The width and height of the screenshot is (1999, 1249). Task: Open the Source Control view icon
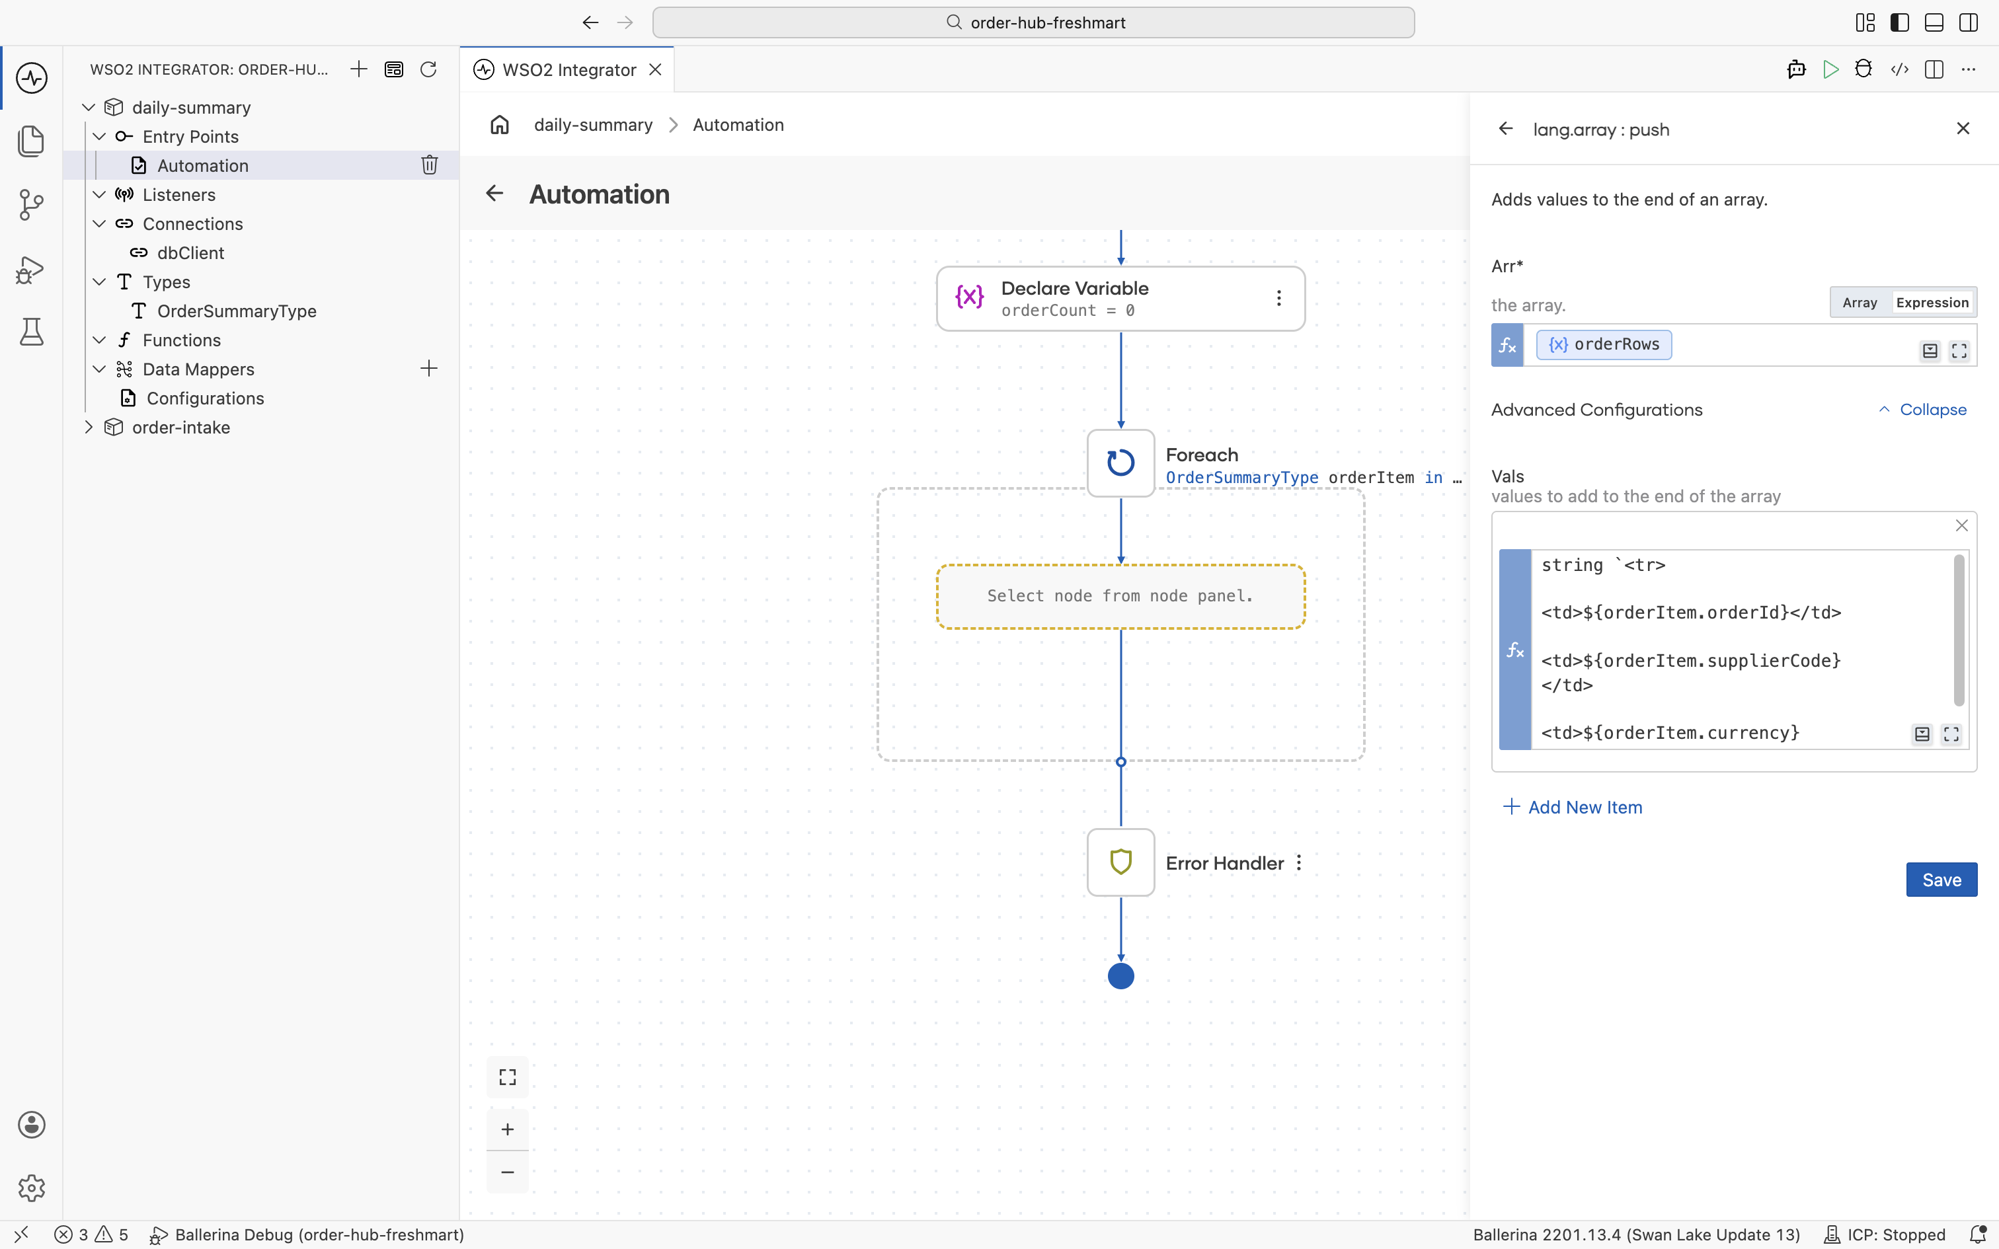(31, 205)
